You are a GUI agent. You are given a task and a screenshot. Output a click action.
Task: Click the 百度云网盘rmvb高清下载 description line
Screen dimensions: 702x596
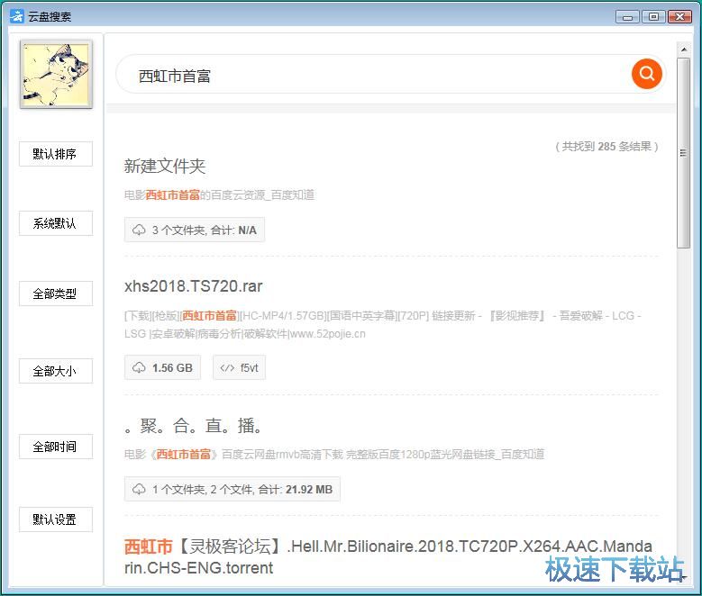(x=334, y=455)
